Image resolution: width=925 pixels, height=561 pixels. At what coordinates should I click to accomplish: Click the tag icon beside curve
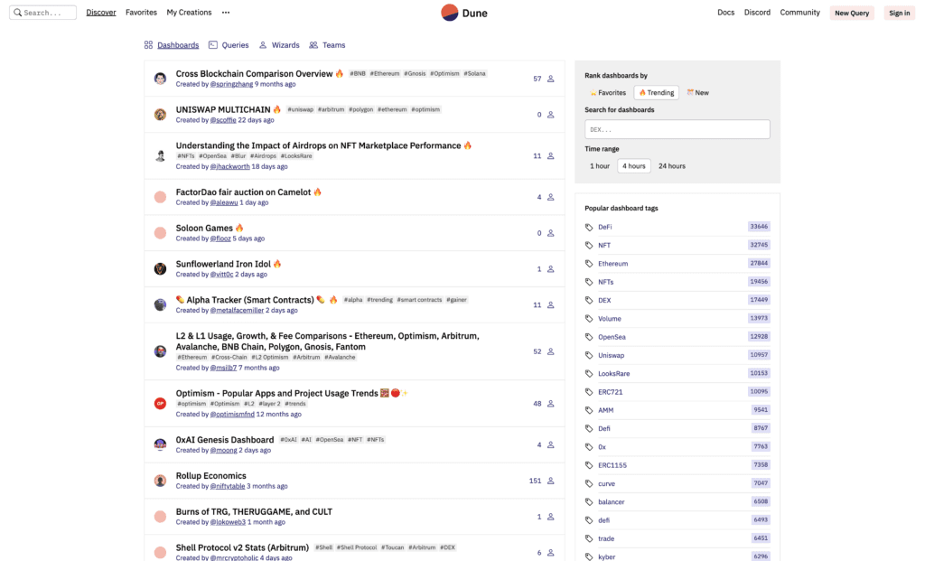(x=589, y=483)
